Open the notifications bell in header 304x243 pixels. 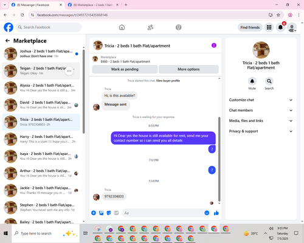point(280,27)
